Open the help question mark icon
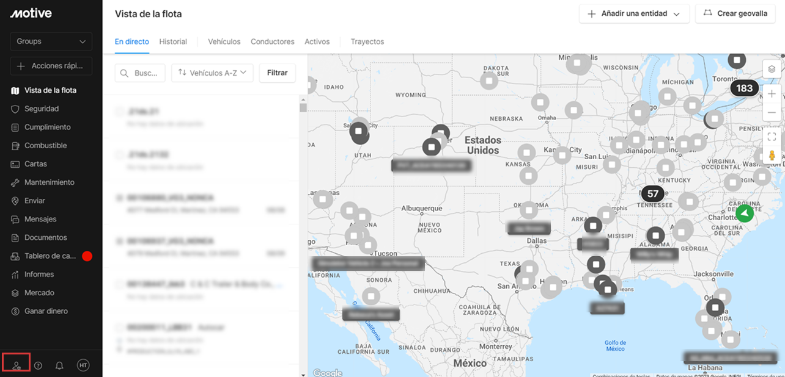This screenshot has width=785, height=377. tap(38, 365)
